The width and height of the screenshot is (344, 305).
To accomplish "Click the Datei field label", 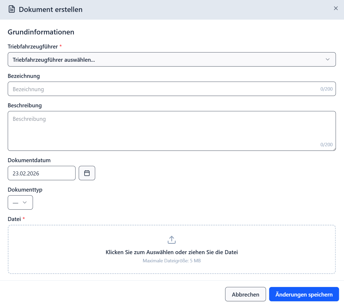I will [x=14, y=219].
